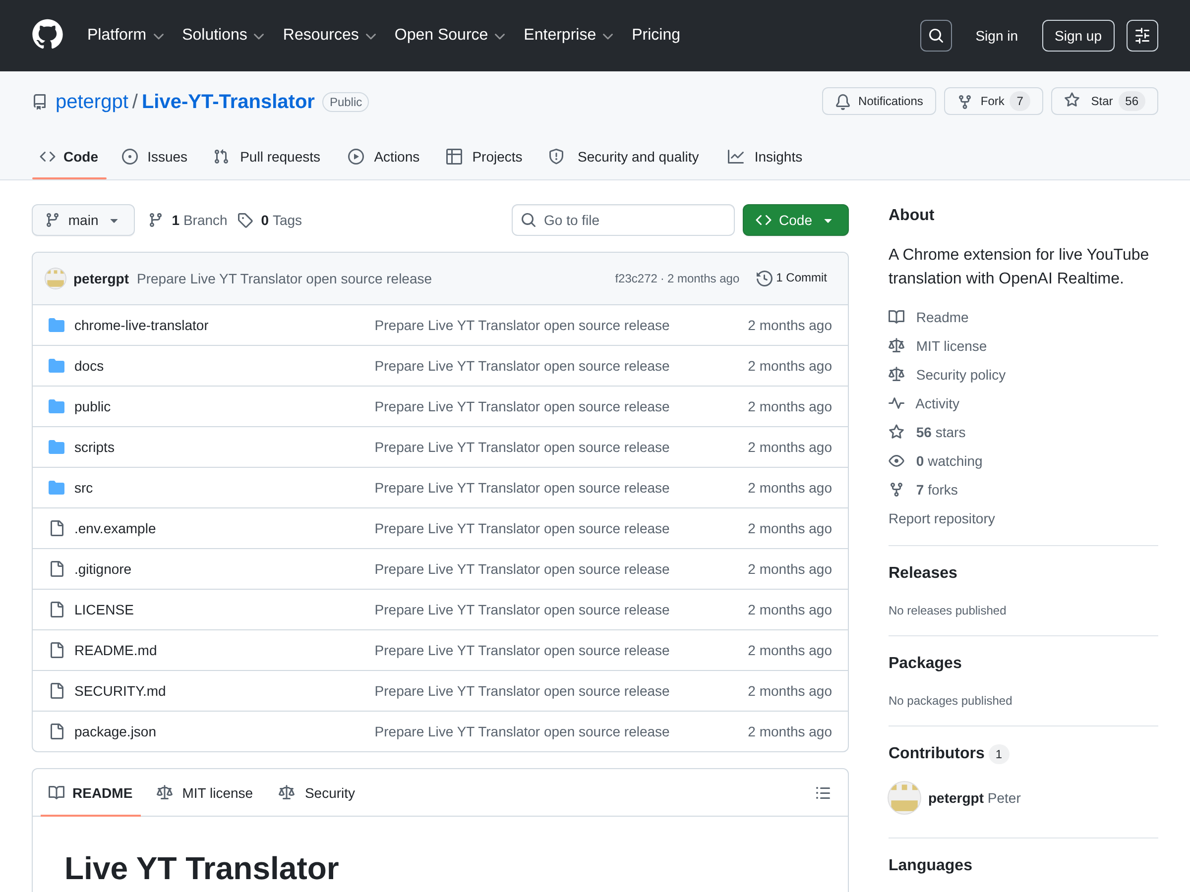Click the Security policy scale icon in About
The image size is (1190, 892).
896,375
